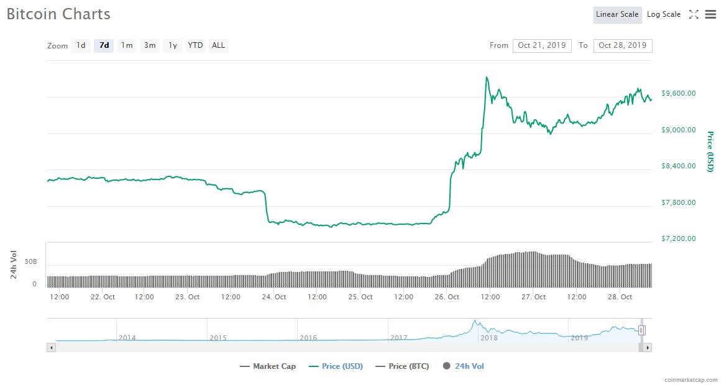The width and height of the screenshot is (724, 385).
Task: Click the 26. Oct date label
Action: pos(447,297)
